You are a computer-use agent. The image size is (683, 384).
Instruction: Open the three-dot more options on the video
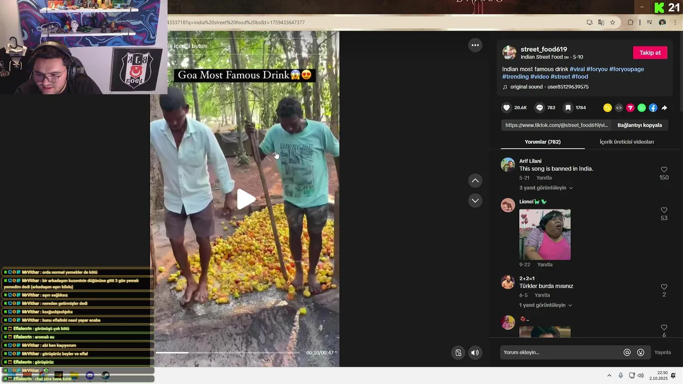(475, 45)
